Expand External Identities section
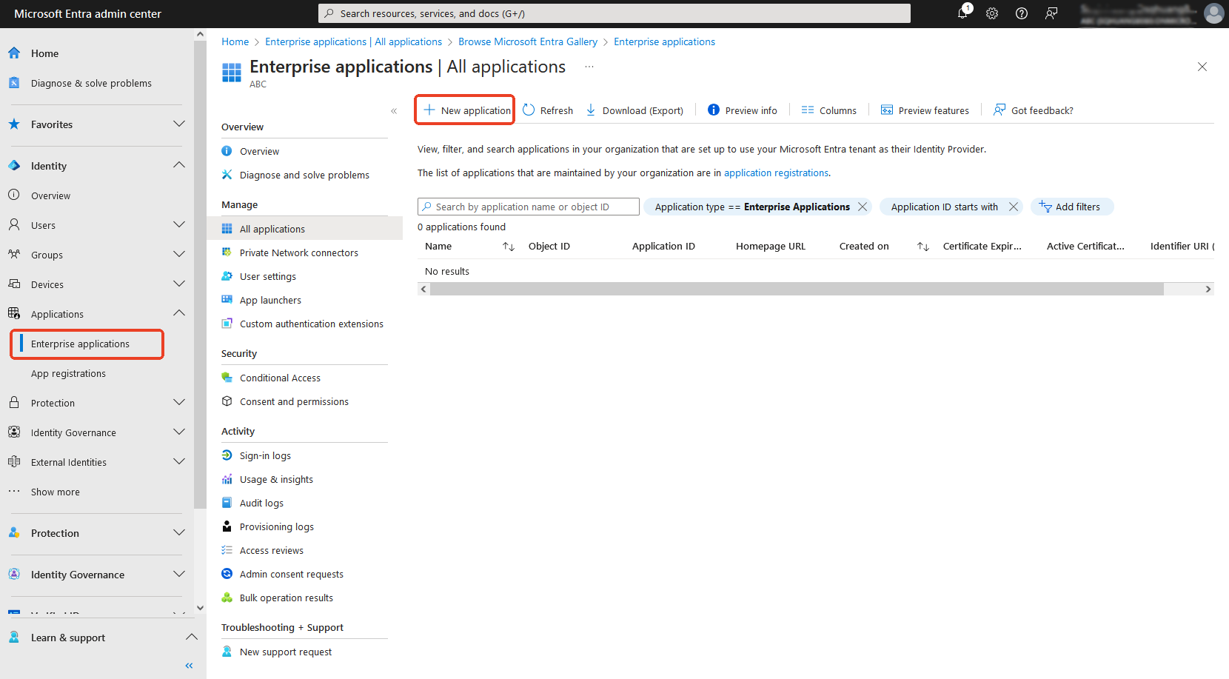Image resolution: width=1229 pixels, height=679 pixels. (x=178, y=461)
